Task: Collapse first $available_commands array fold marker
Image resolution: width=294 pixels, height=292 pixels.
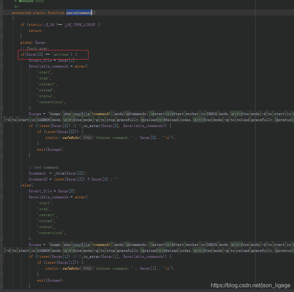Action: pos(1,66)
